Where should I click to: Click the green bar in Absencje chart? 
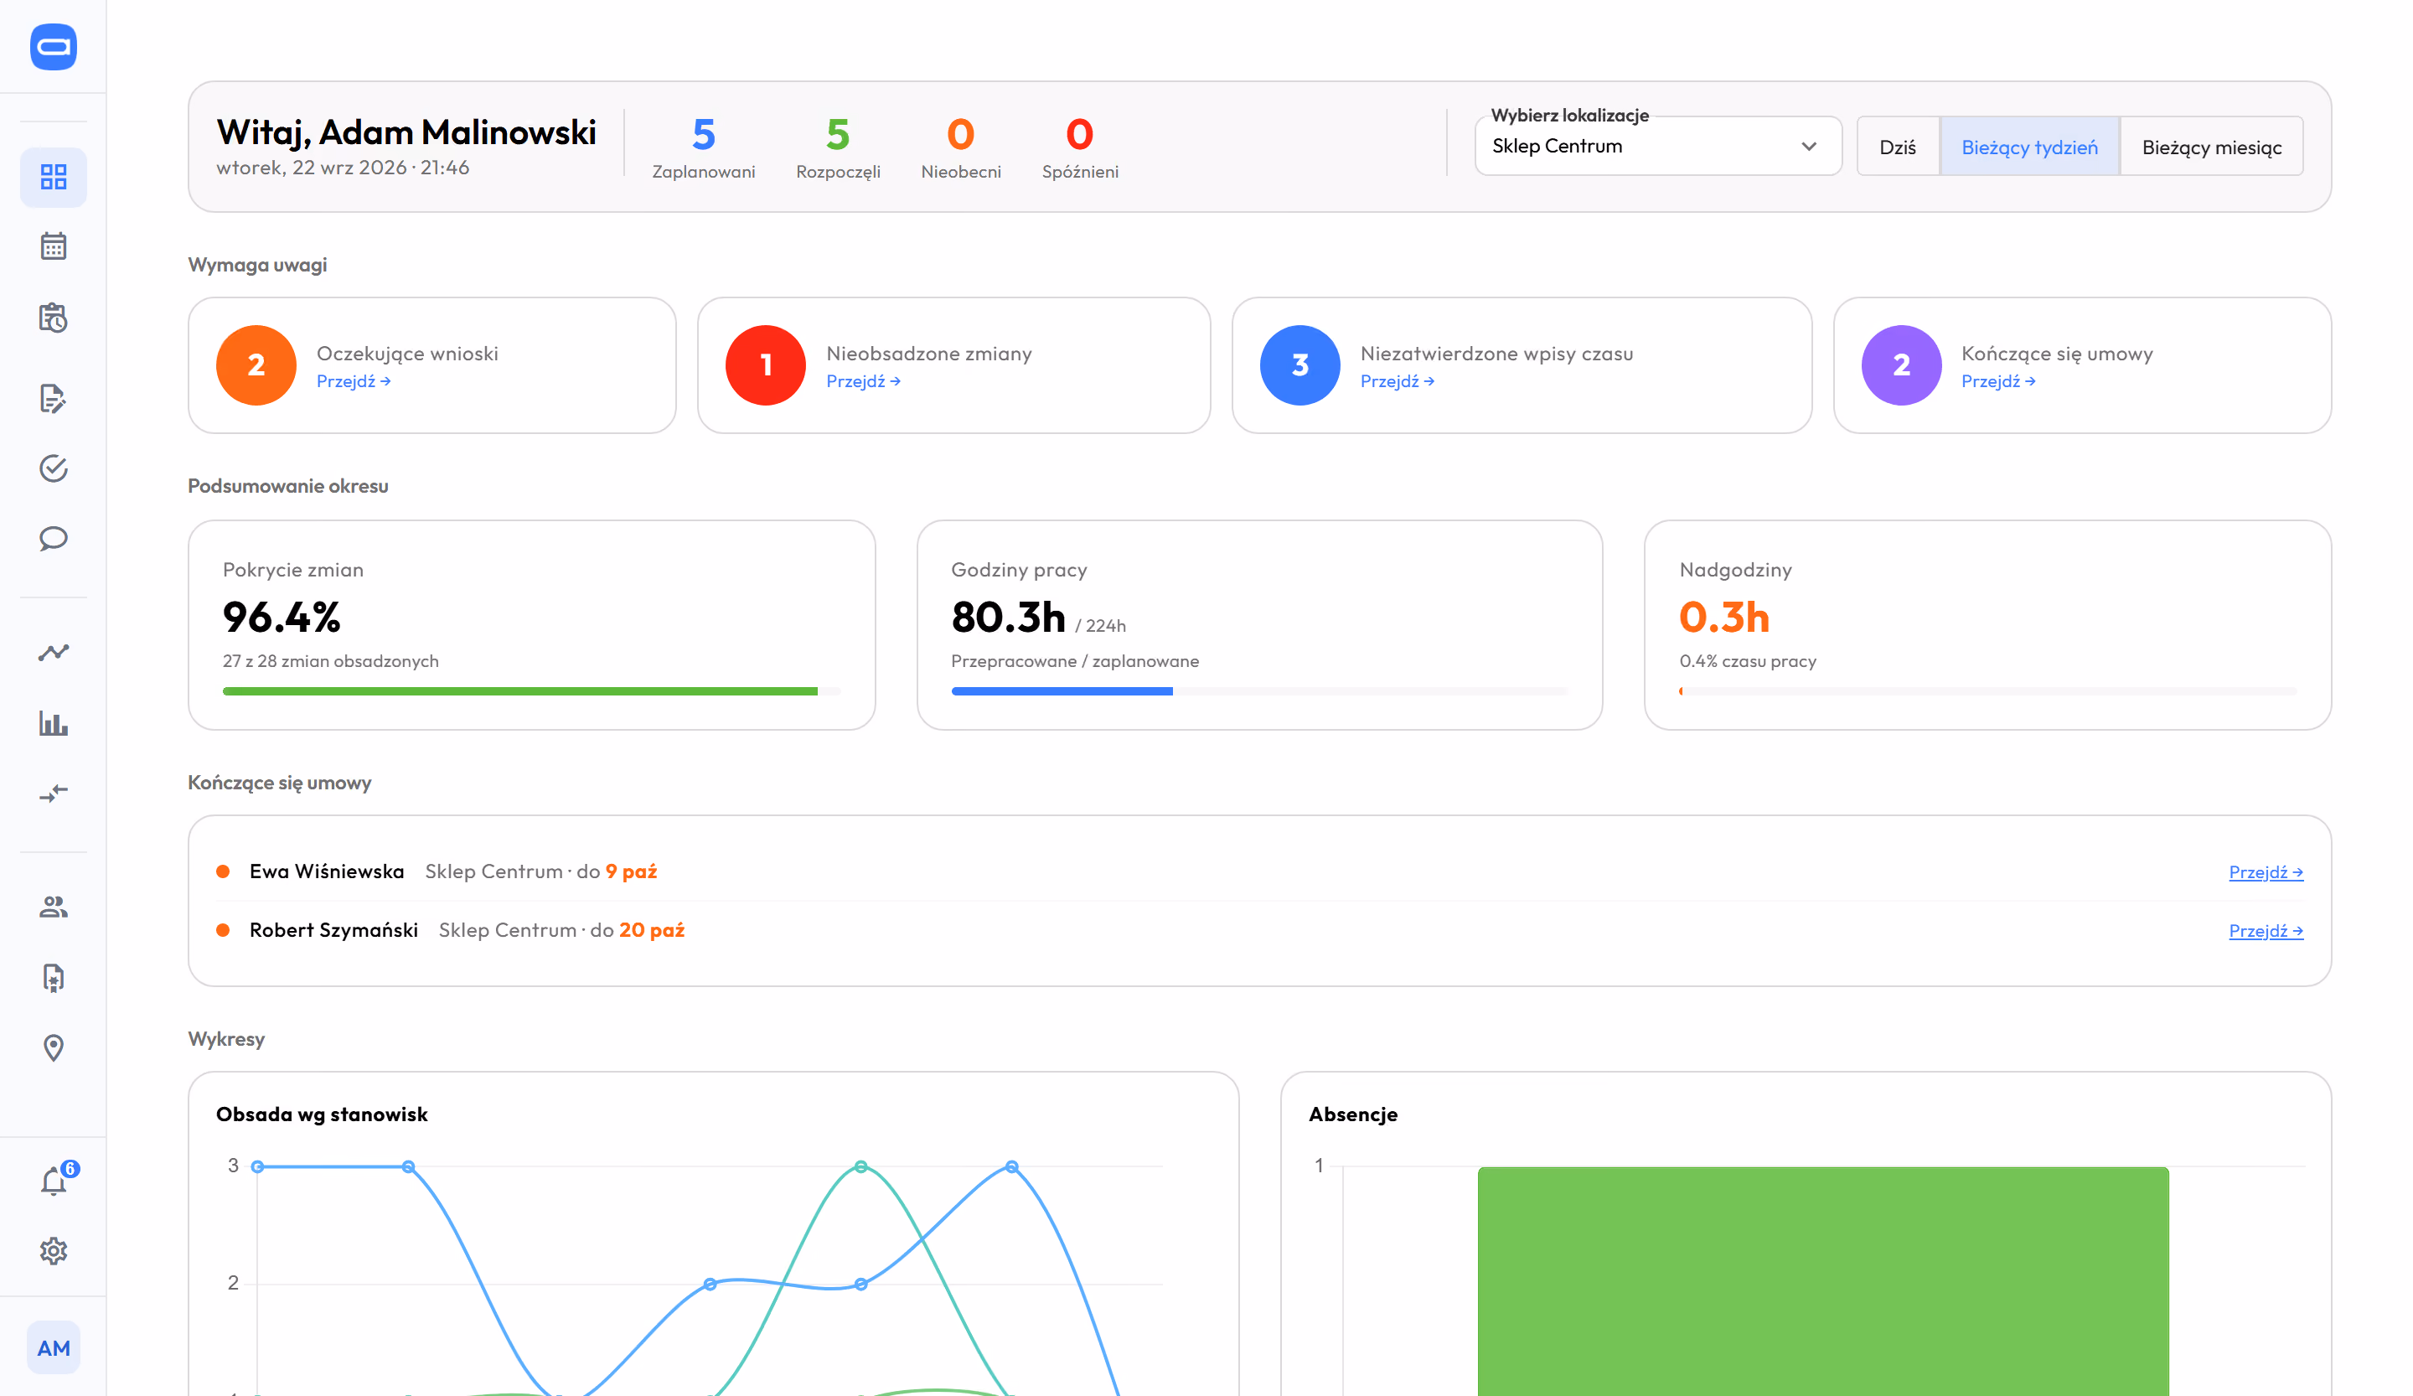tap(1823, 1281)
